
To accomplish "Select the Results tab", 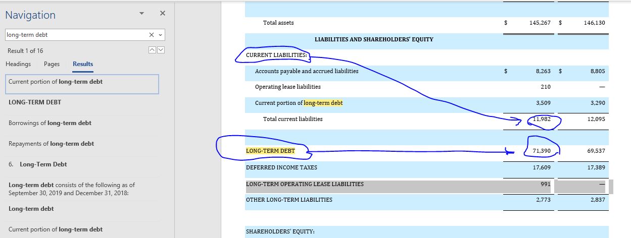I will 83,64.
